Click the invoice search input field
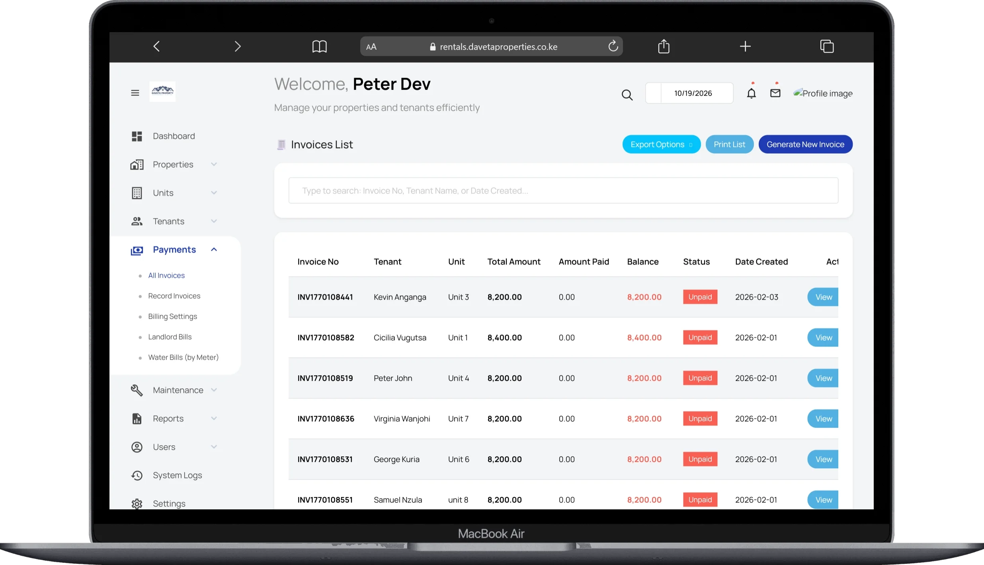Image resolution: width=984 pixels, height=565 pixels. coord(563,191)
